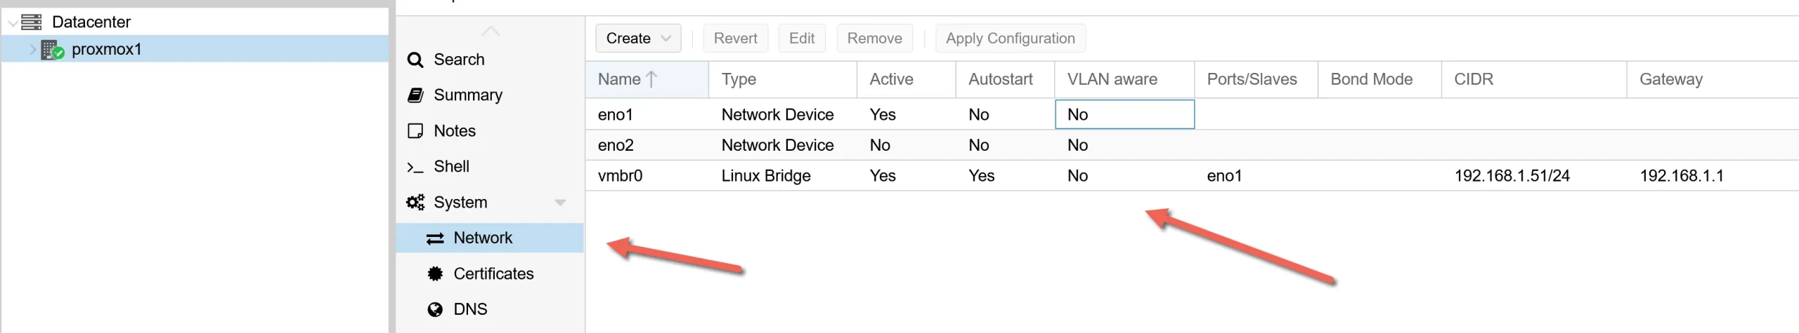Click the Notes sticky-note icon
1799x333 pixels.
pos(415,131)
